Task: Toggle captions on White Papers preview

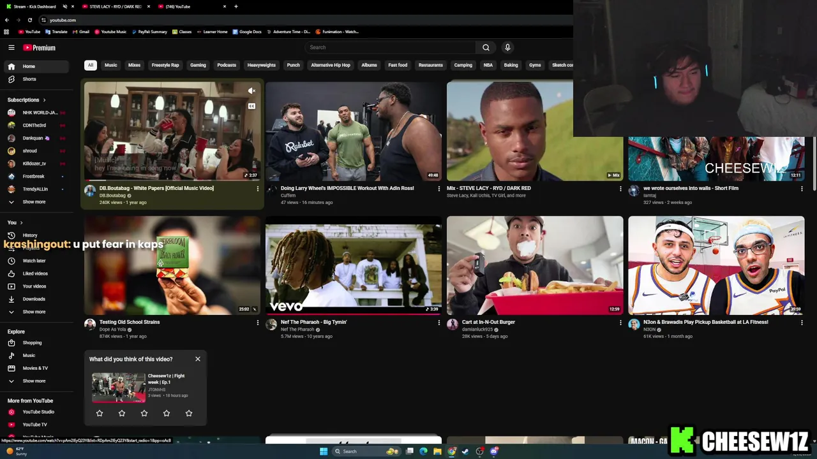Action: (251, 106)
